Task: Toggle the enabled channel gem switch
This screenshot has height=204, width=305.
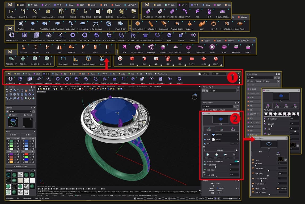Action: [236, 161]
